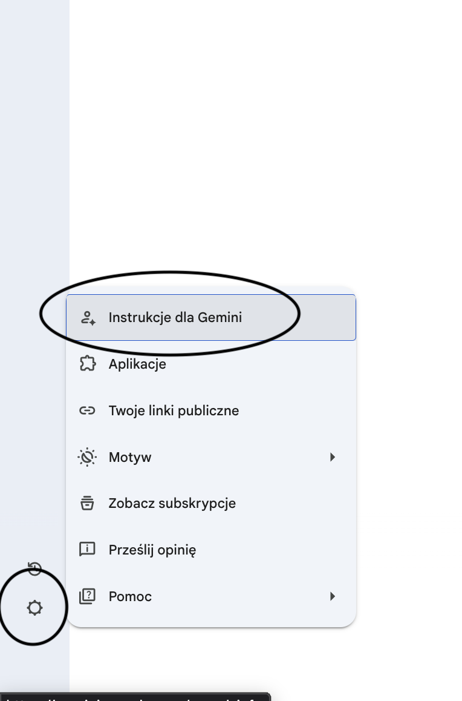
Task: Expand the Pomoc submenu arrow
Action: pyautogui.click(x=332, y=596)
